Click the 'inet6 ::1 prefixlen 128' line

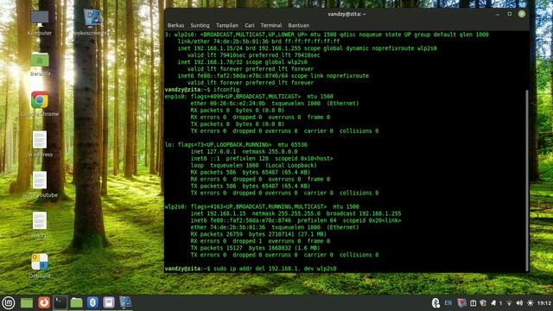[262, 158]
